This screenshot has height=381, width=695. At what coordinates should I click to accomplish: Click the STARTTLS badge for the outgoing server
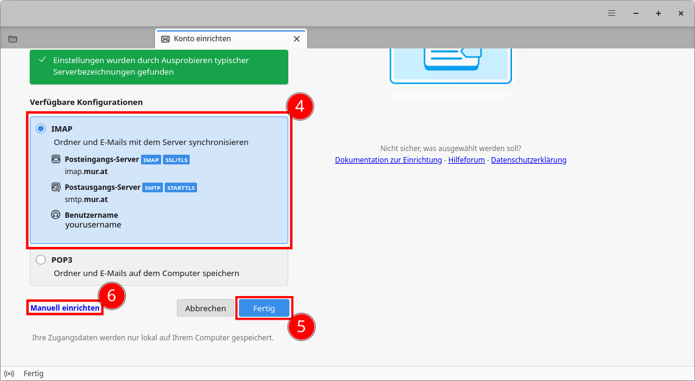click(x=181, y=188)
